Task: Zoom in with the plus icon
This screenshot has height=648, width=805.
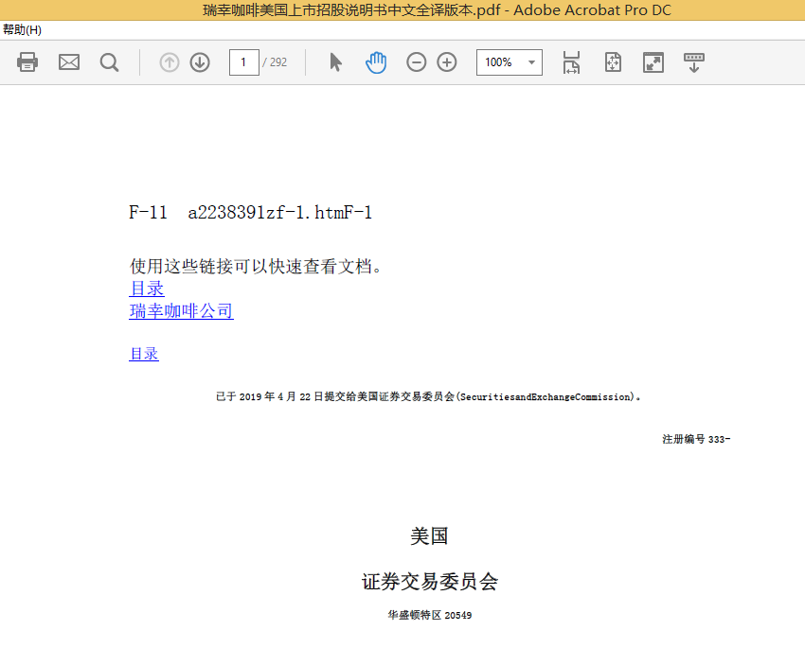Action: tap(447, 62)
